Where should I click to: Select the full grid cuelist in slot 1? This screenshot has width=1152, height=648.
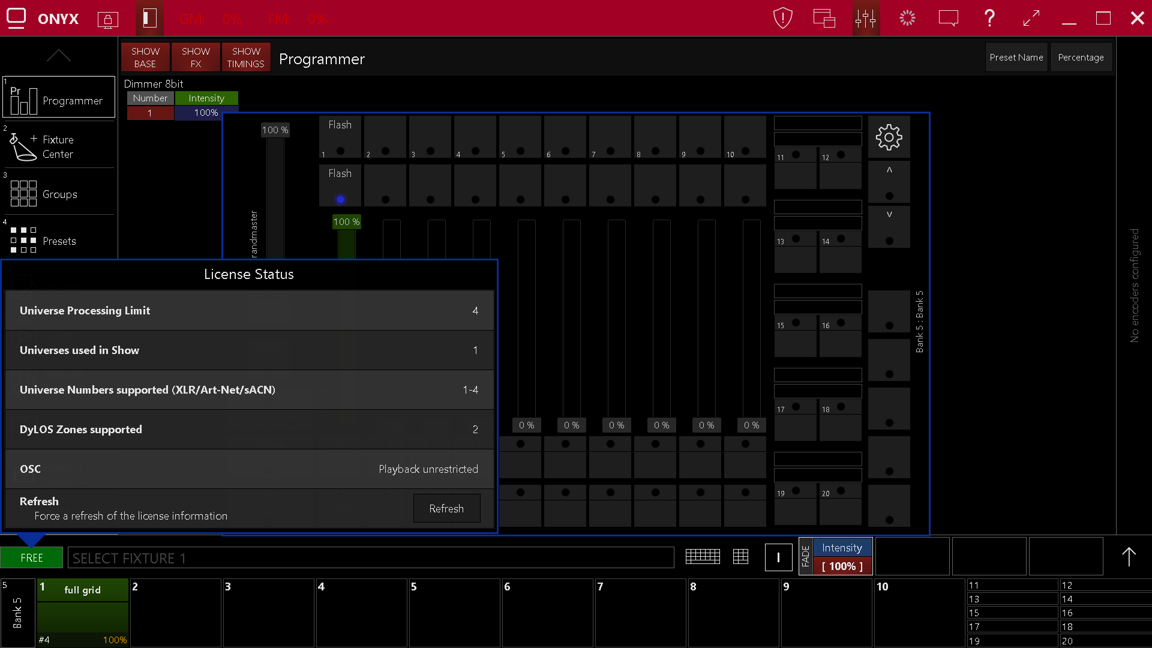tap(83, 612)
